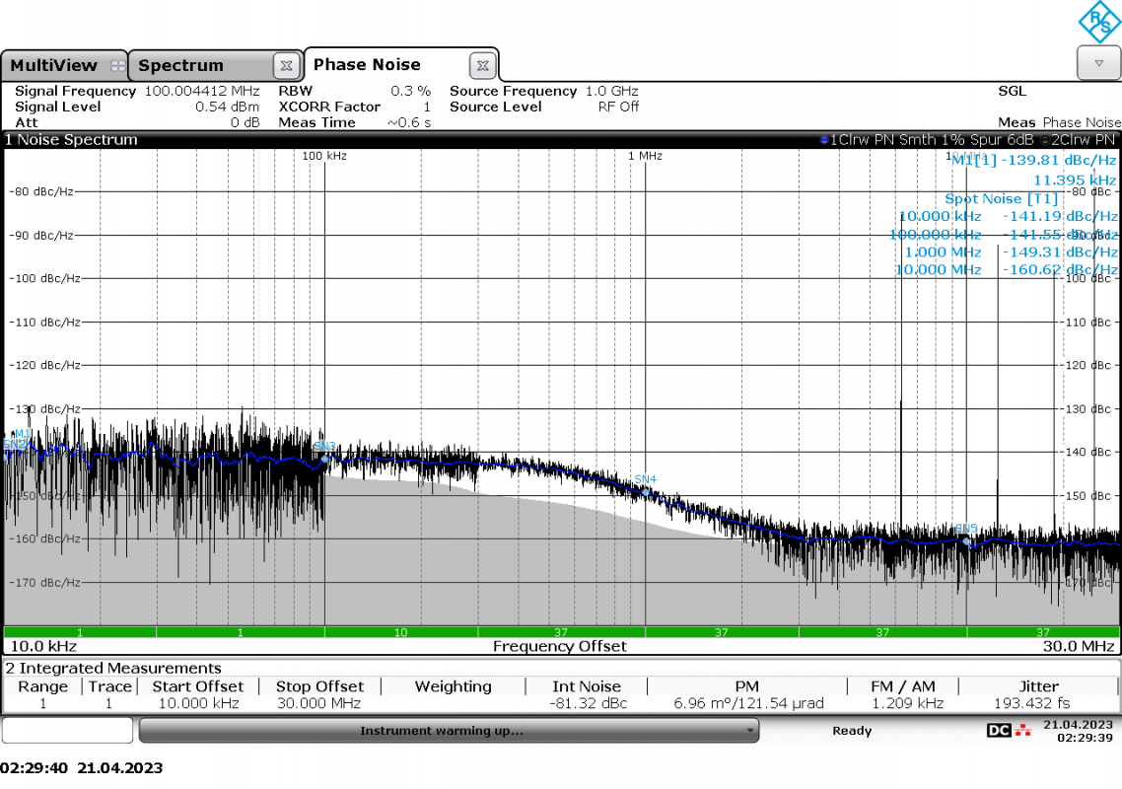Viewport: 1122px width, 789px height.
Task: Click the Source Frequency 1.0 GHz value
Action: (612, 91)
